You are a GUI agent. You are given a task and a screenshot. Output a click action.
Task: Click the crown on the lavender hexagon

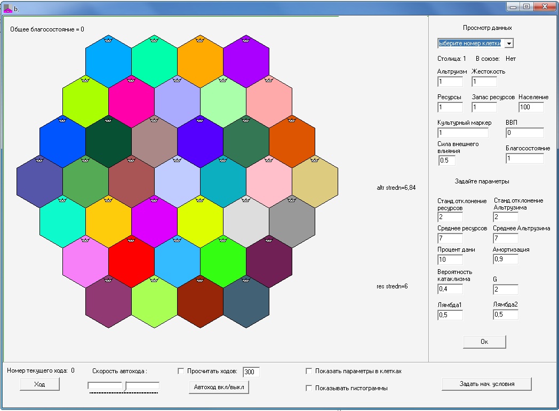(177, 80)
